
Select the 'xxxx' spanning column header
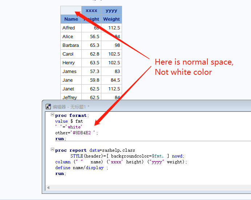coord(91,11)
